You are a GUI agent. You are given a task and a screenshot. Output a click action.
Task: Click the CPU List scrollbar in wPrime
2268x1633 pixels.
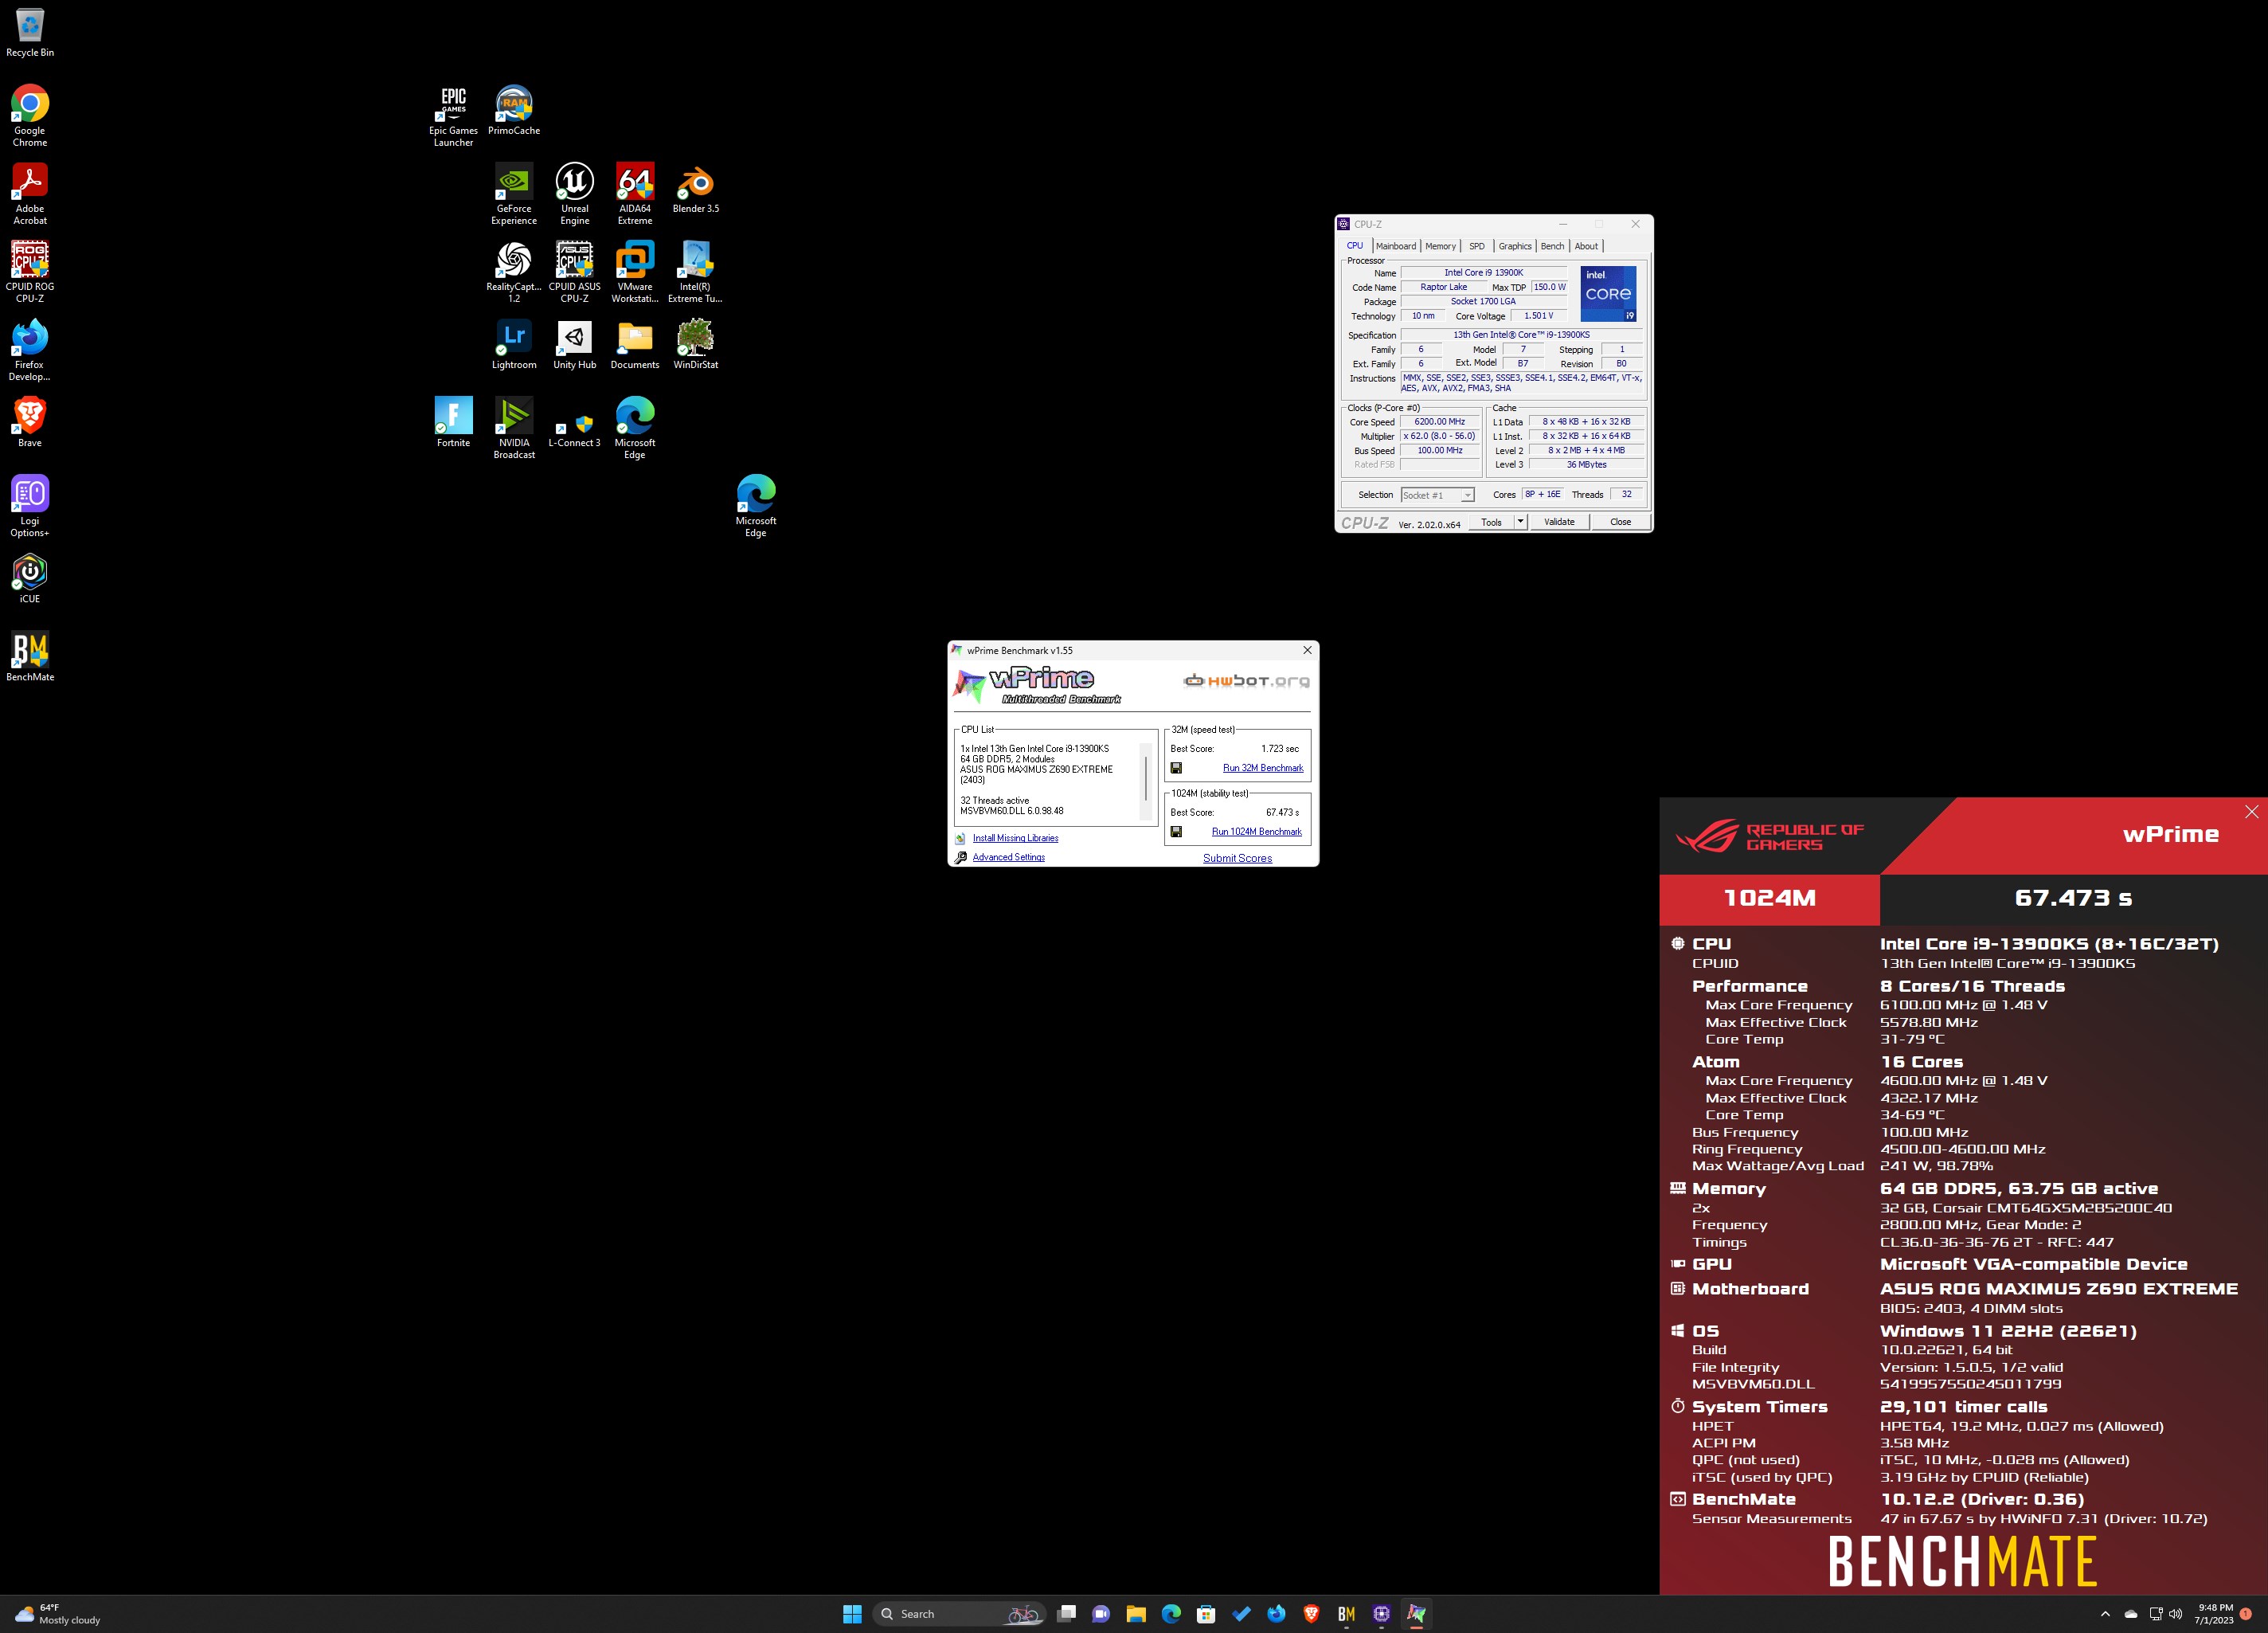[1146, 780]
